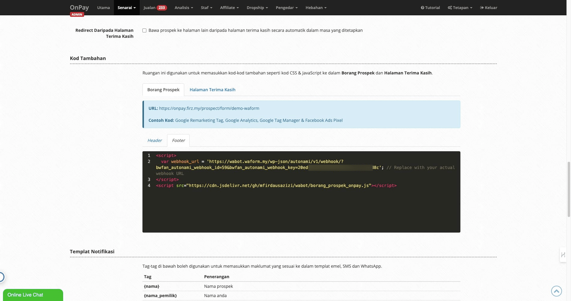The height and width of the screenshot is (301, 571).
Task: Click the {nama_pemilik} tag row
Action: coord(301,296)
